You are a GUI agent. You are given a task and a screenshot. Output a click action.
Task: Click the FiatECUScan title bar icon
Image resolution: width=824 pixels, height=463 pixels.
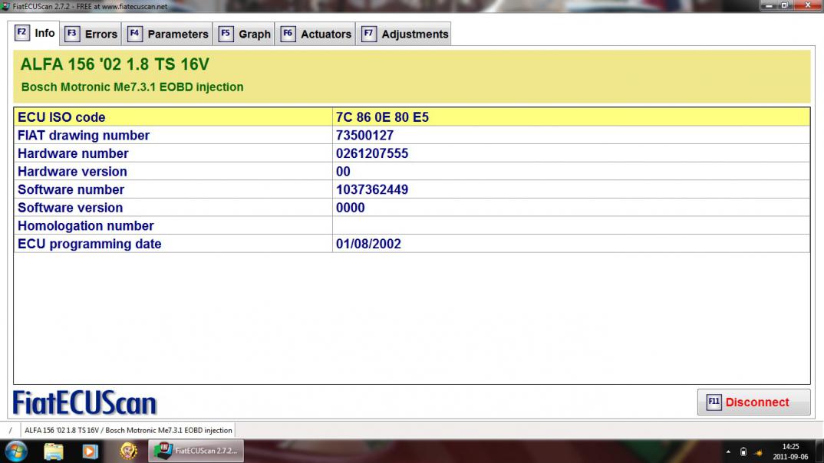(x=5, y=7)
